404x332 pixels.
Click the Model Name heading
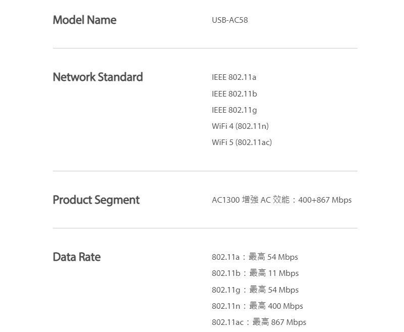pos(84,20)
